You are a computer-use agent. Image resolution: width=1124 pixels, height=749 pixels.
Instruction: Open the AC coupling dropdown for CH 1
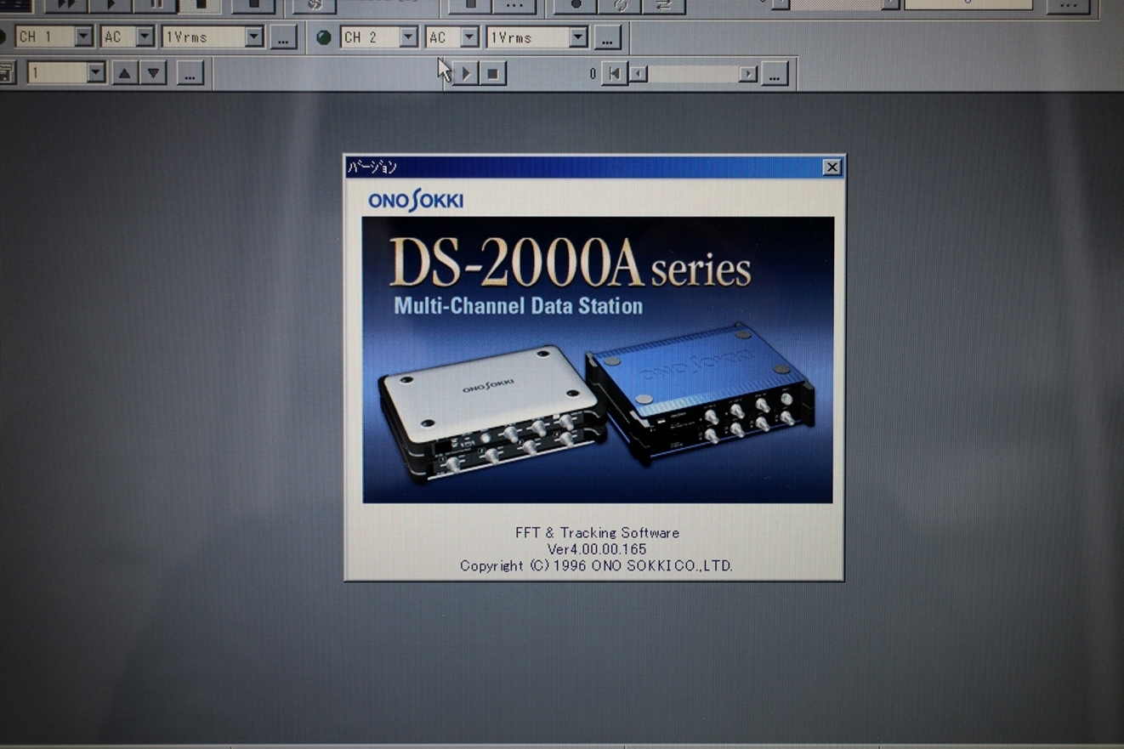[145, 37]
